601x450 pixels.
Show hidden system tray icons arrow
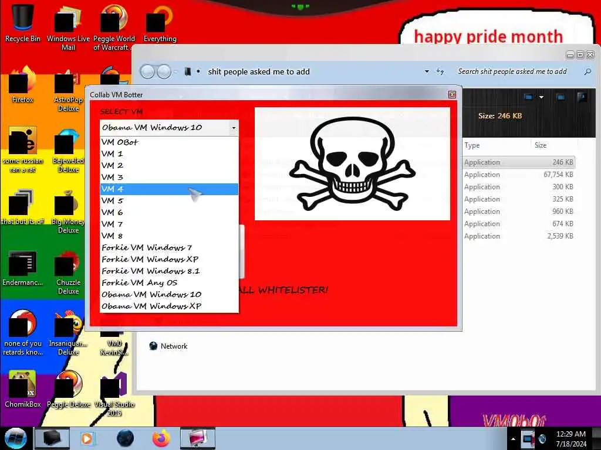click(x=513, y=439)
